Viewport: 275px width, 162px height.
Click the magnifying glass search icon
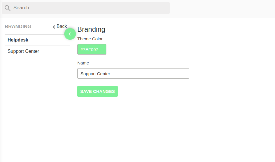(x=7, y=8)
